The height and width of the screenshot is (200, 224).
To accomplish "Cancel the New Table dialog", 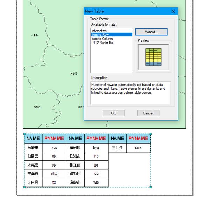I will tap(148, 113).
